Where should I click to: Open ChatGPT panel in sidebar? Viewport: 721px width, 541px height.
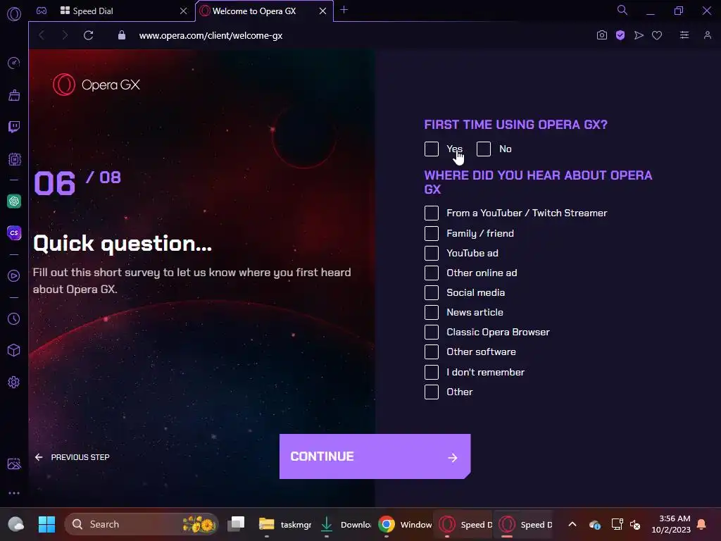14,201
